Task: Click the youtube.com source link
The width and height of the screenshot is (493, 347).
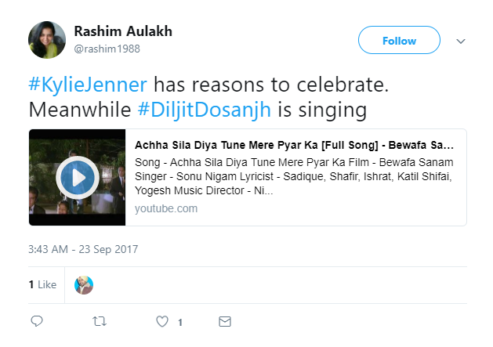Action: pos(165,208)
